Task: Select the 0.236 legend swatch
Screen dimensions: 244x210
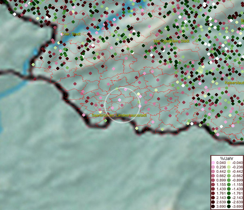Action: coord(213,167)
